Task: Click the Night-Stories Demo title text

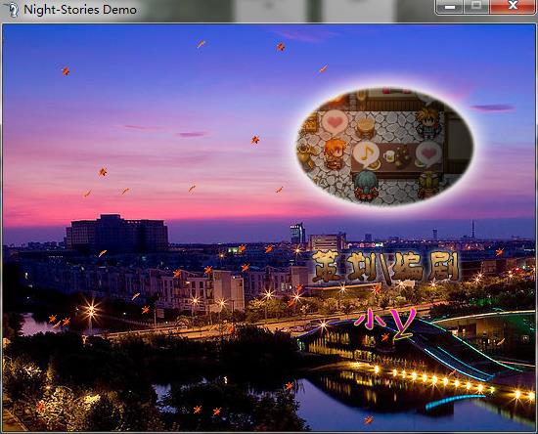Action: coord(80,9)
